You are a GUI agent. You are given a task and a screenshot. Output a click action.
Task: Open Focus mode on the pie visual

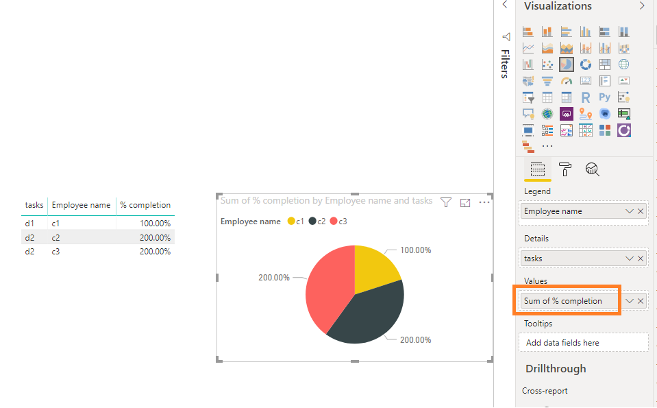pyautogui.click(x=465, y=203)
